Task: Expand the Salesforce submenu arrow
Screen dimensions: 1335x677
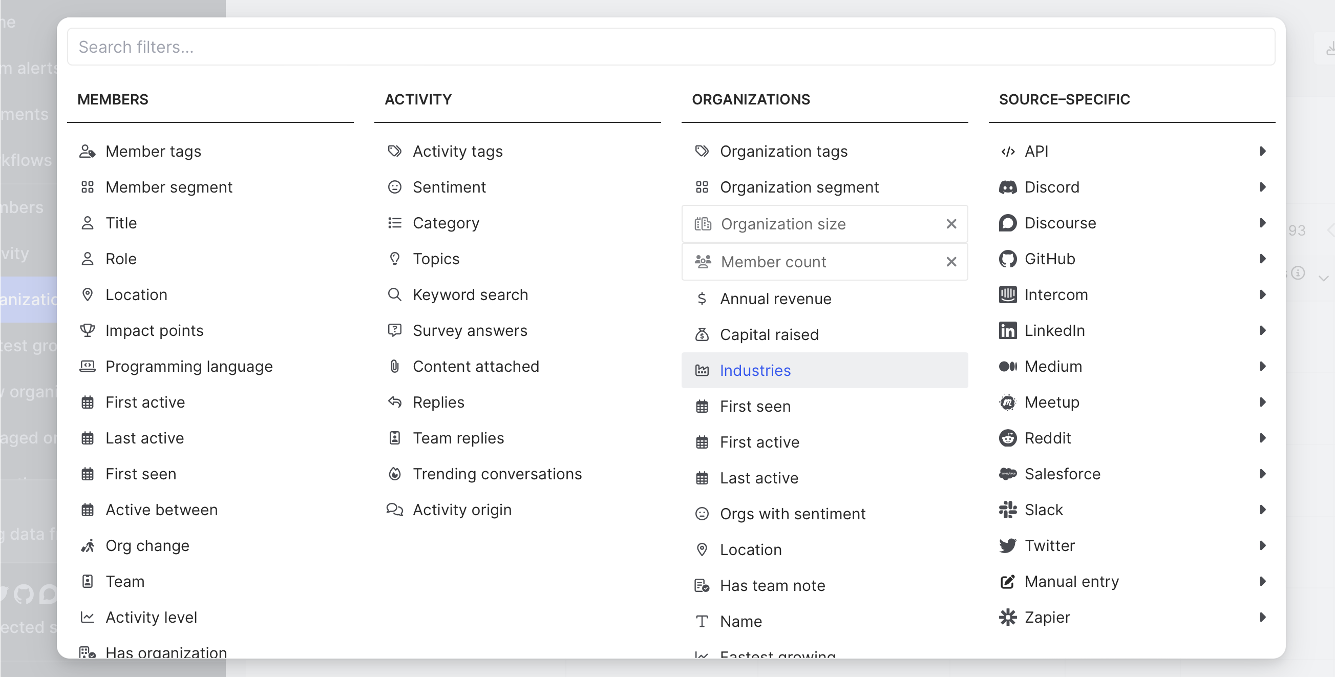Action: click(1262, 474)
